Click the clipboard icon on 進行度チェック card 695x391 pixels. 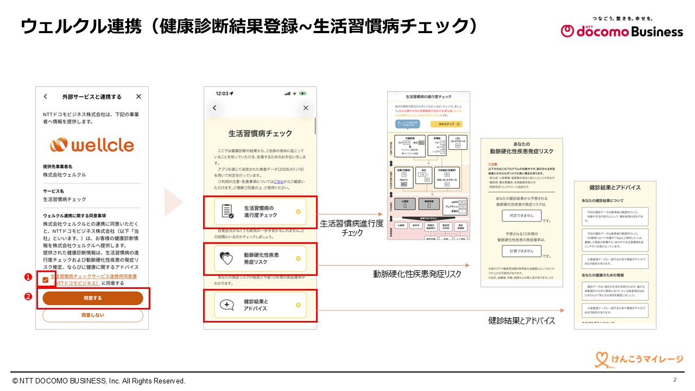[x=228, y=212]
